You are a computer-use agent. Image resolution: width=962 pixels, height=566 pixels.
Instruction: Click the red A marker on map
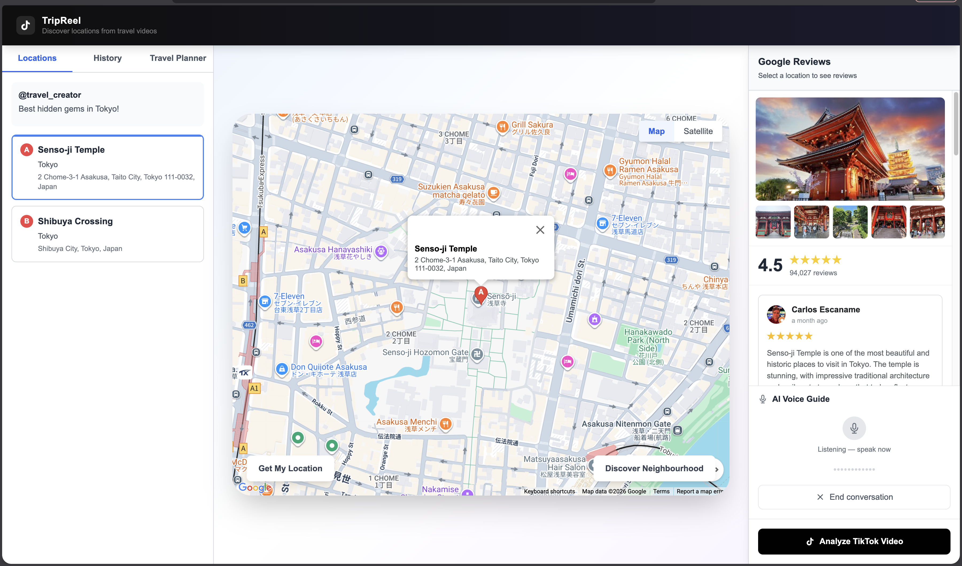coord(481,293)
